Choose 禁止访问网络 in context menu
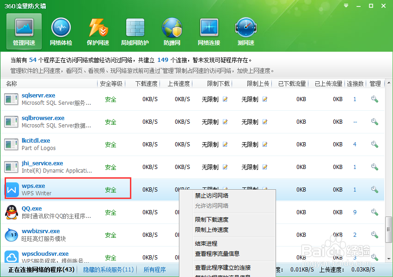 [212, 196]
